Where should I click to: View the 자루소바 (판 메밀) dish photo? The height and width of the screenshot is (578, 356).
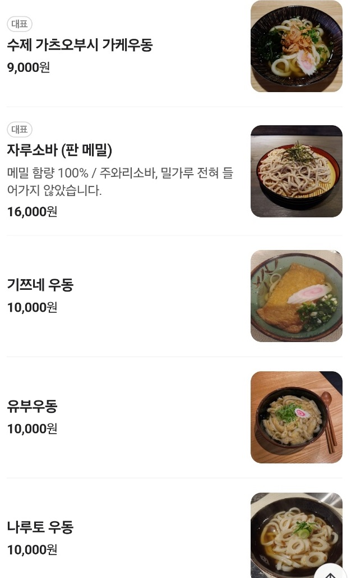point(296,171)
